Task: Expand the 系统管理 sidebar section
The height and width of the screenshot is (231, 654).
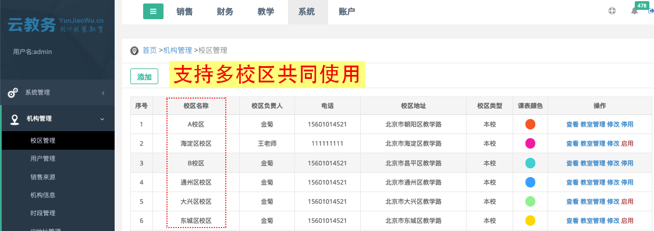Action: [x=57, y=92]
